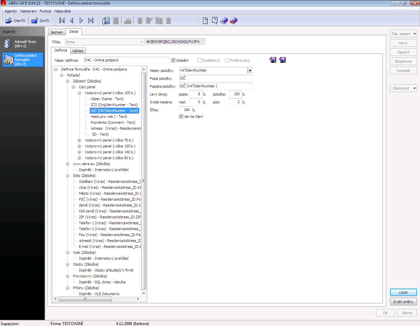Image resolution: width=420 pixels, height=326 pixels.
Task: Collapse the Provozovny (Záložka) tree node
Action: [x=67, y=276]
